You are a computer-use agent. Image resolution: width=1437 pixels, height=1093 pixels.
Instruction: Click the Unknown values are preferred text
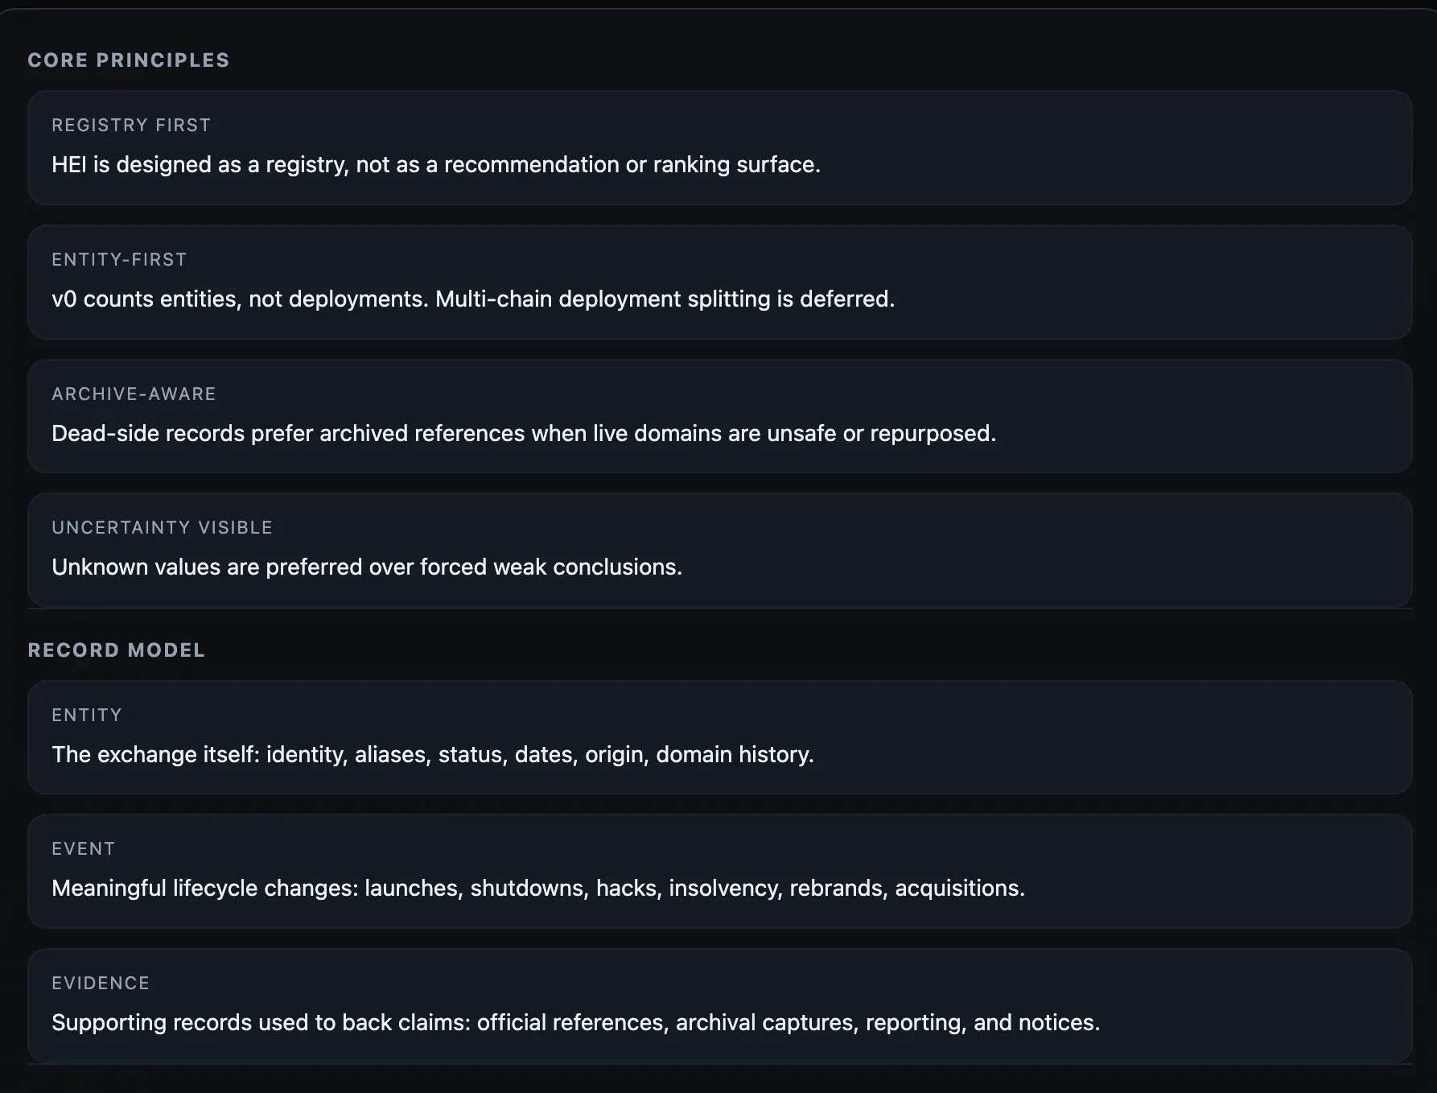point(367,567)
